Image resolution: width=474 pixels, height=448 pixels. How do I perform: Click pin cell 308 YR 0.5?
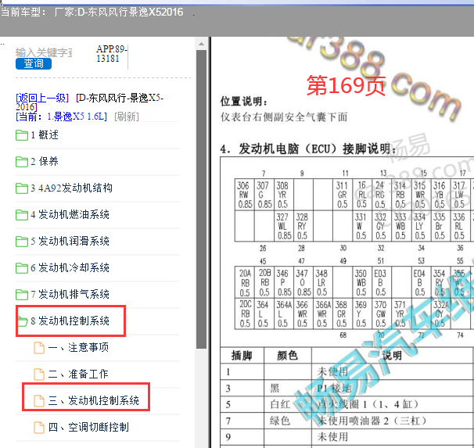click(284, 195)
